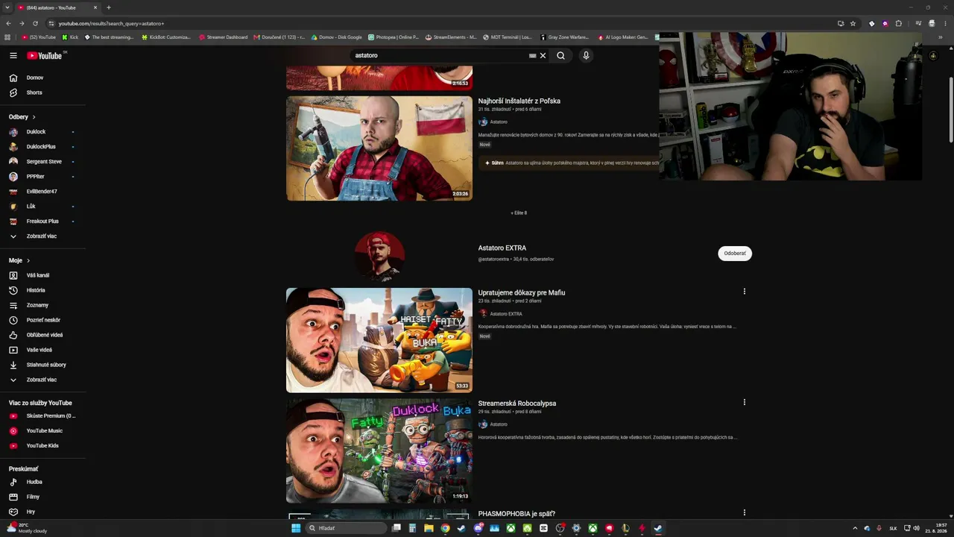
Task: Open Váš kanál in sidebar
Action: [38, 275]
